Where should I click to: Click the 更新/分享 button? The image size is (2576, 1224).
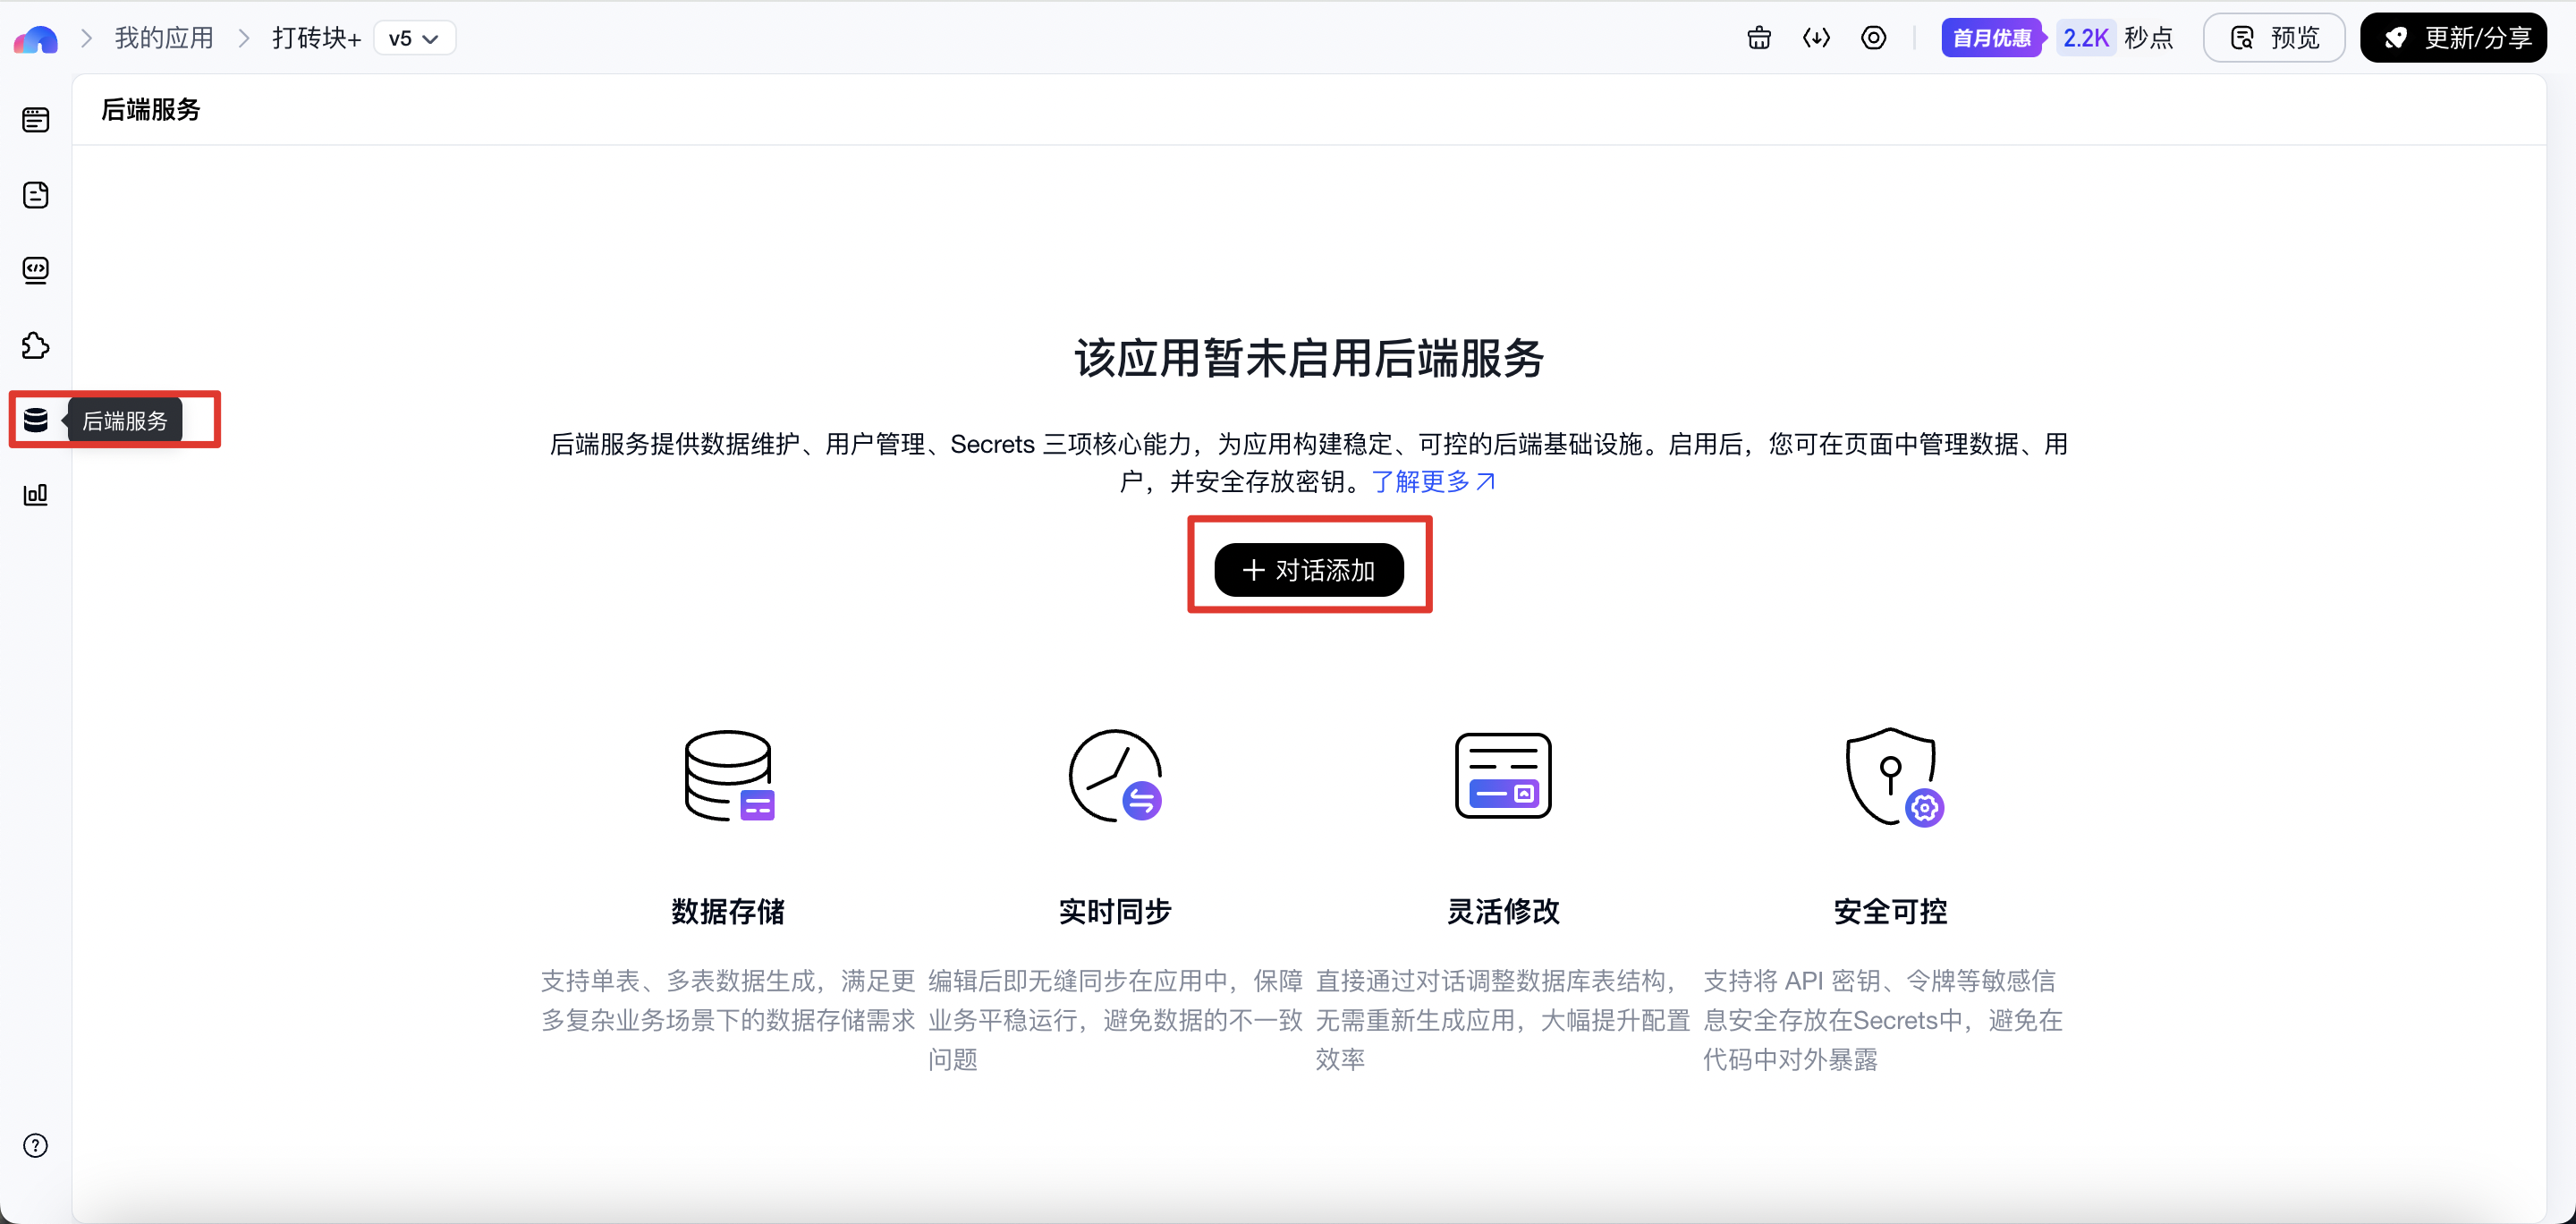click(2453, 39)
